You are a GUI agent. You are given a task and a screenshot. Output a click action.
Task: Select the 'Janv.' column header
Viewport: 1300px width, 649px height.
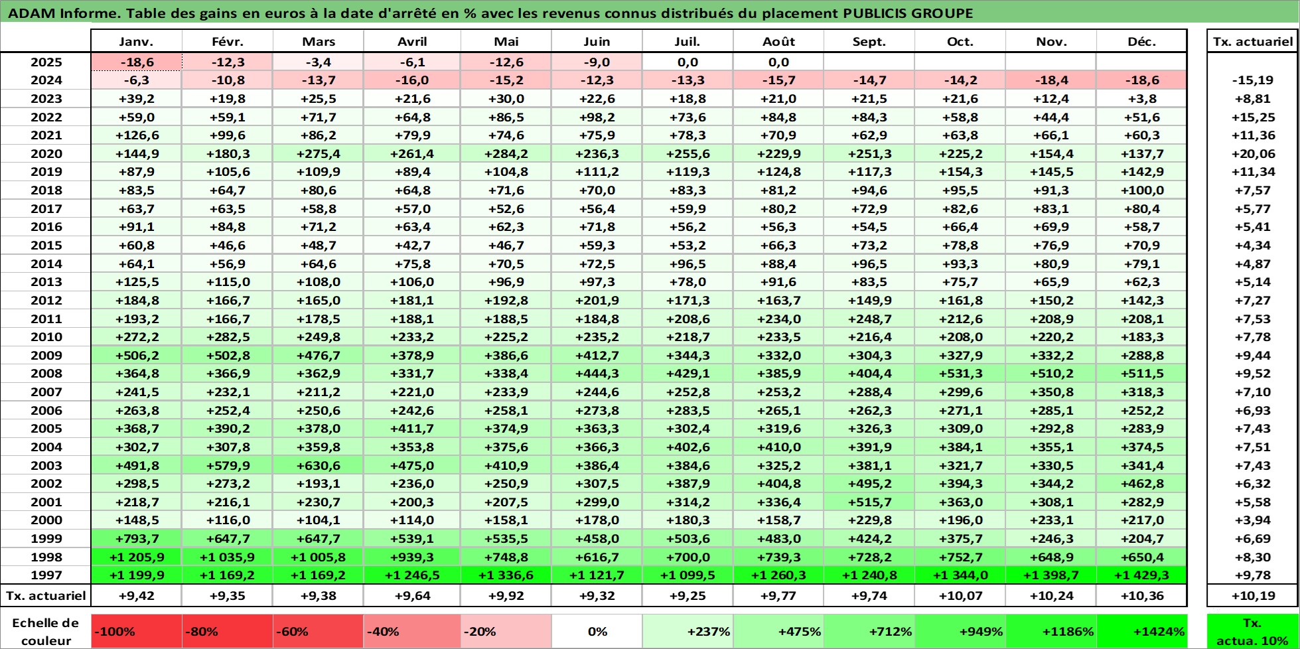136,41
